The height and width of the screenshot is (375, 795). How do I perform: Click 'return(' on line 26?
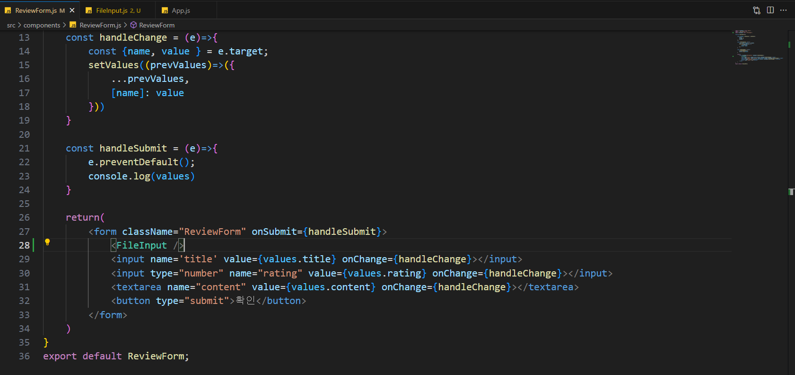85,217
